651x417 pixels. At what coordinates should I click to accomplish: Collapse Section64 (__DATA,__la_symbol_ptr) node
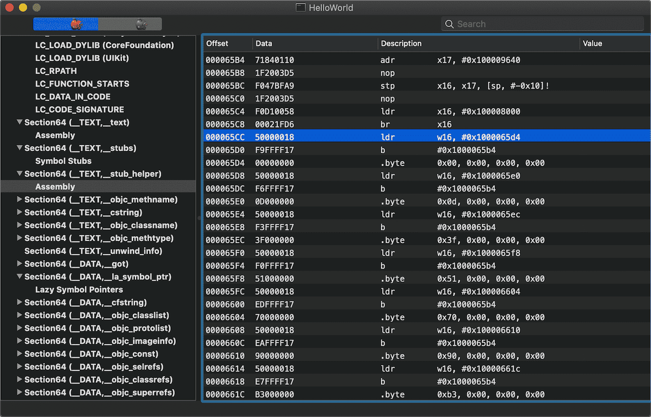pos(20,277)
